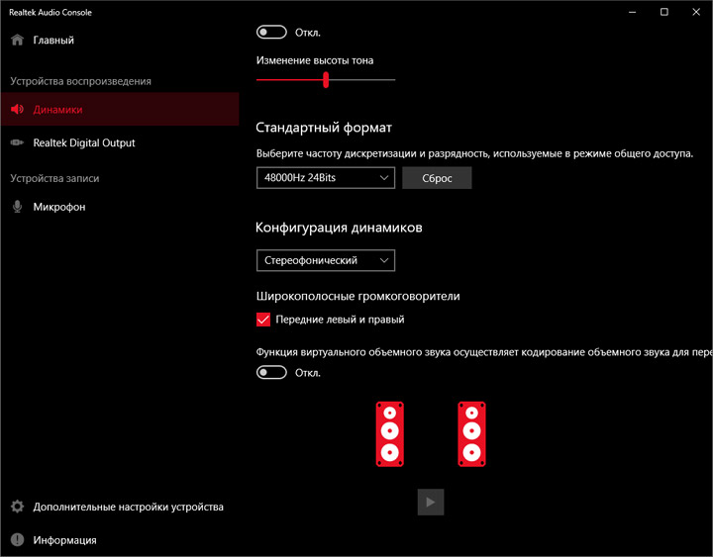Click the Широкополосные громкоговорители label
Image resolution: width=713 pixels, height=557 pixels.
tap(357, 296)
